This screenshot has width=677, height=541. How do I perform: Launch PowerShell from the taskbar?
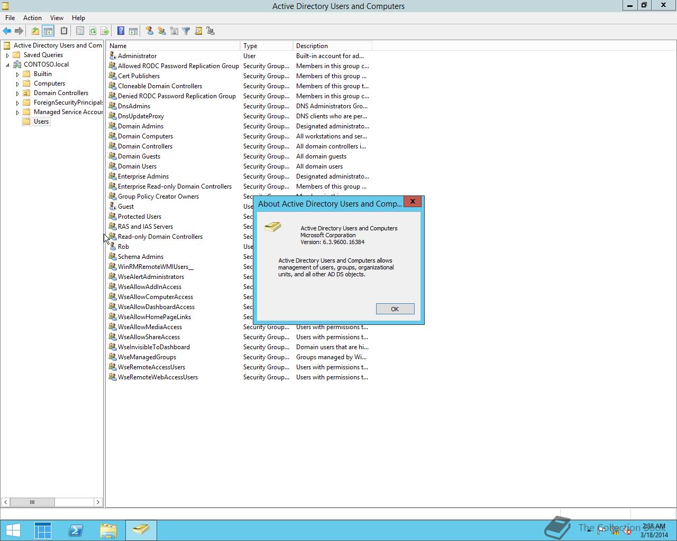click(76, 530)
